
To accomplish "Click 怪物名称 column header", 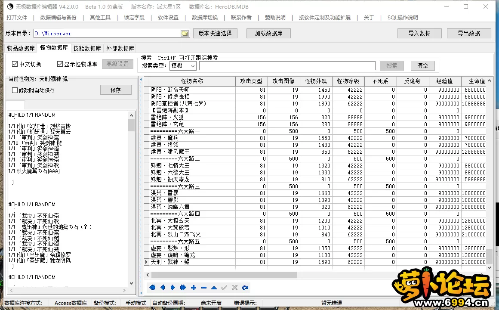I will [x=192, y=81].
